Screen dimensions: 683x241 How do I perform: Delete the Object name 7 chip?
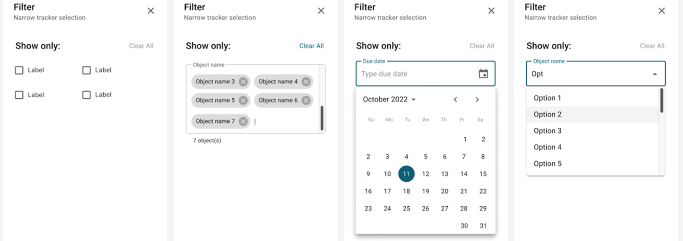(243, 121)
